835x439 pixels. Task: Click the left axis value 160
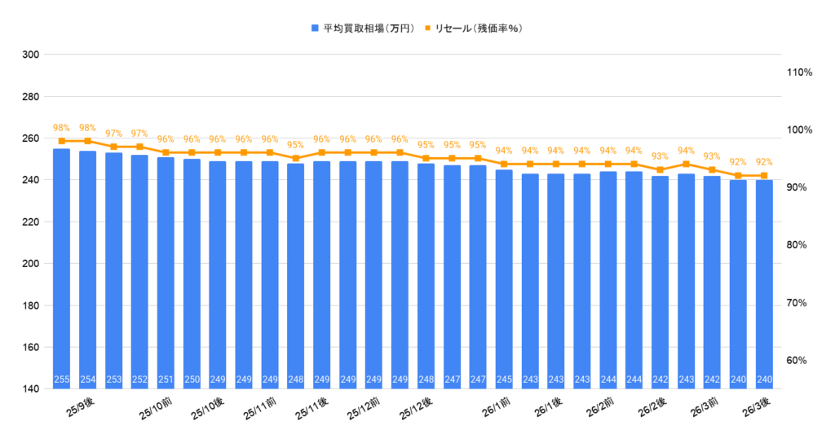point(30,348)
